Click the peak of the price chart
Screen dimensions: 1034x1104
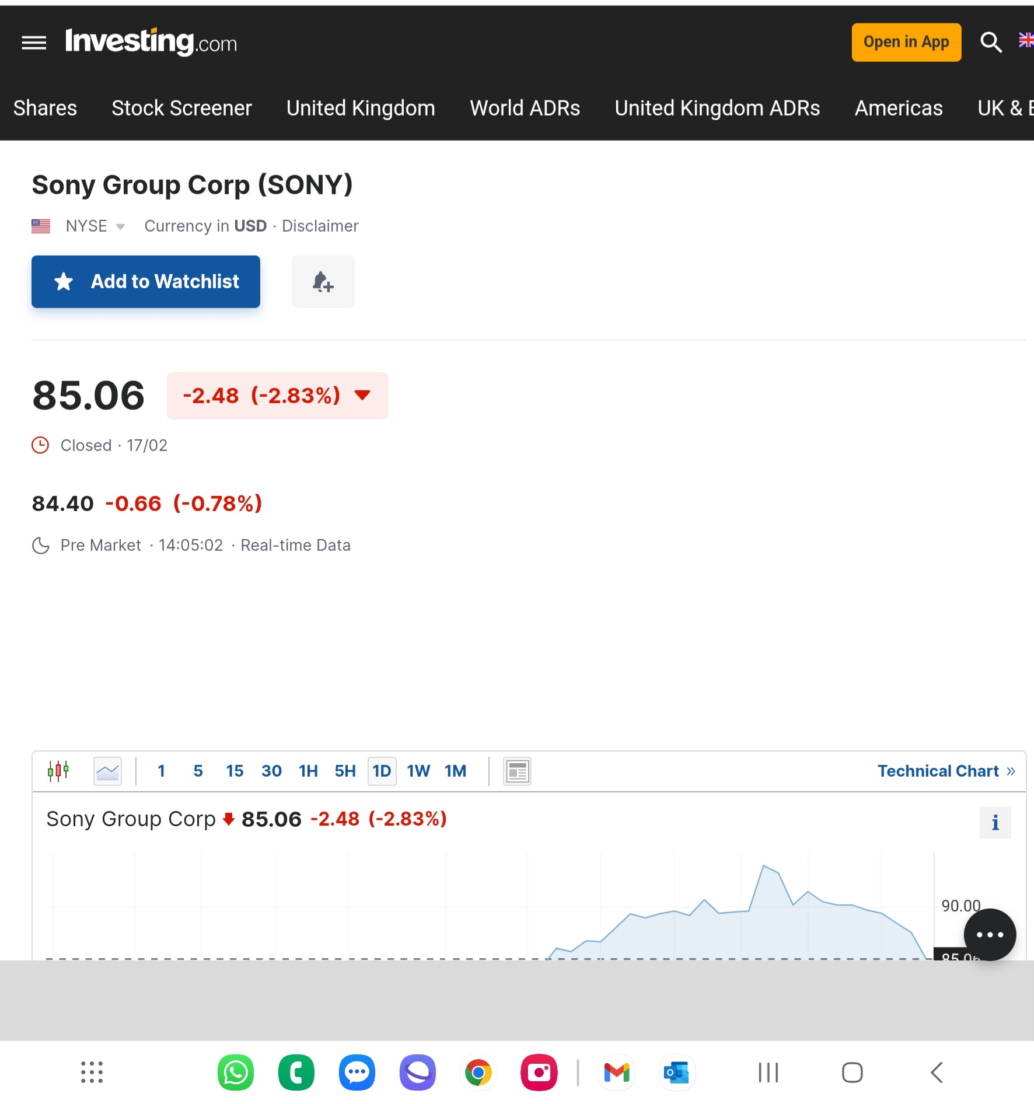[763, 866]
